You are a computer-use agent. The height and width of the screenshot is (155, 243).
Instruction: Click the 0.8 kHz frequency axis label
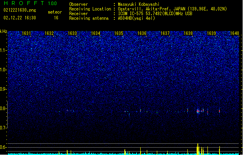pos(3,108)
